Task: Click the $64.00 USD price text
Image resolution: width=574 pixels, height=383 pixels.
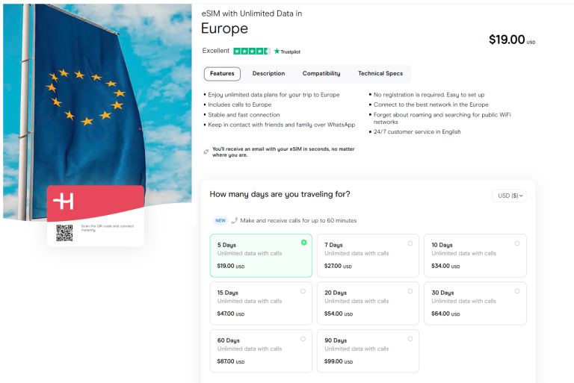Action: coord(445,314)
